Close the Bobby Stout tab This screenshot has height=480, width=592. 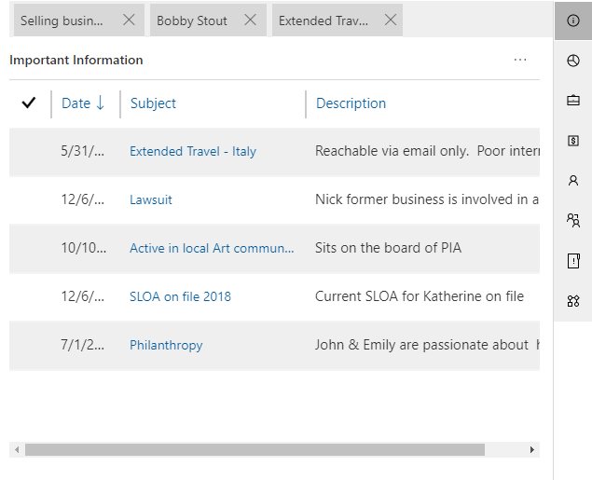coord(250,21)
